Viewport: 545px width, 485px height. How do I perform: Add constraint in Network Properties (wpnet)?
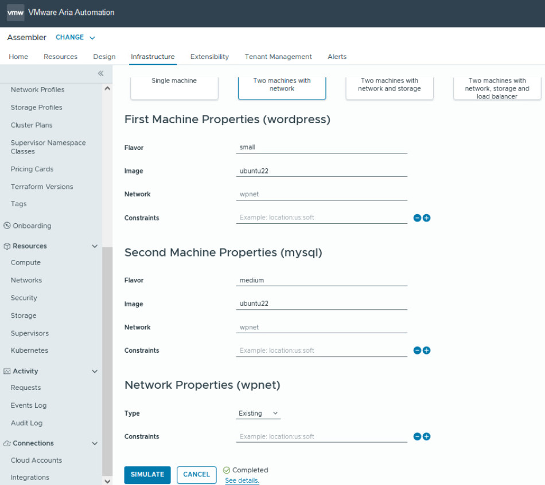pos(426,436)
